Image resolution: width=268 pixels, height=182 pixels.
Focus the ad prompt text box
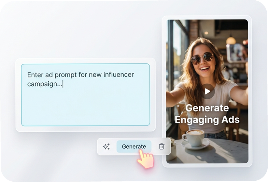85,95
